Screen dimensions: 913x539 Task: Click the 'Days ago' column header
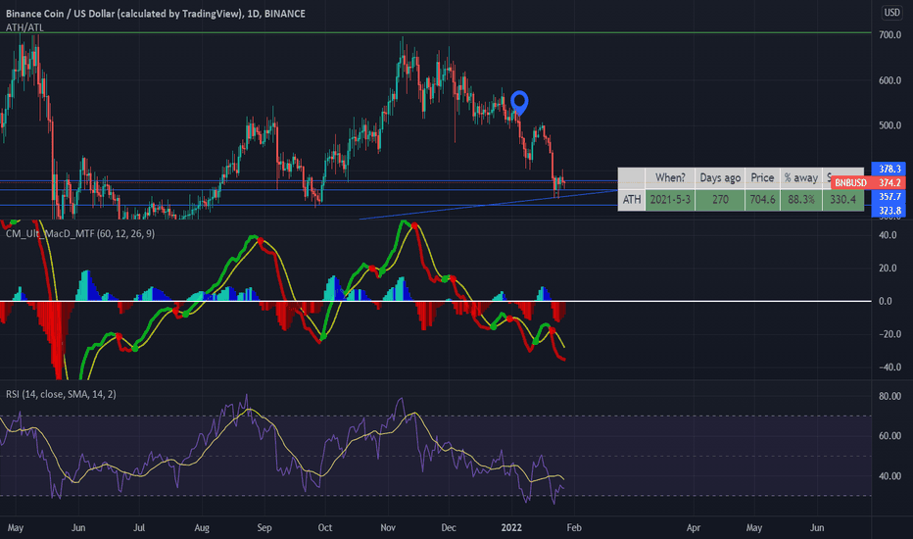720,178
